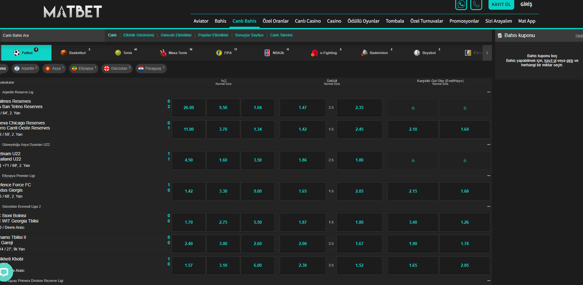The height and width of the screenshot is (285, 583).
Task: Collapse Etiyopya Premier Ligi section
Action: [x=489, y=176]
